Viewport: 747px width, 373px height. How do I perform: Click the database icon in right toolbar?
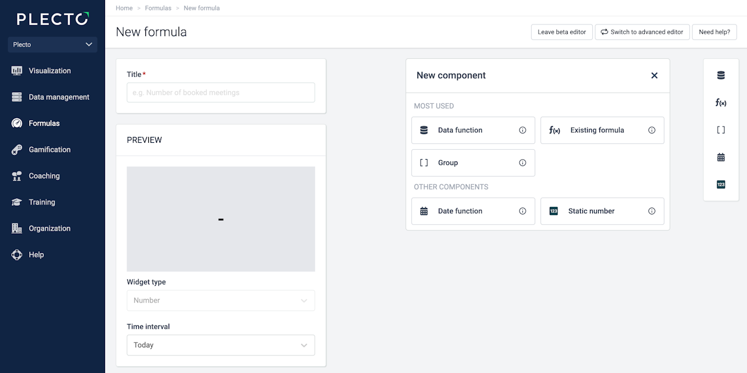(721, 75)
